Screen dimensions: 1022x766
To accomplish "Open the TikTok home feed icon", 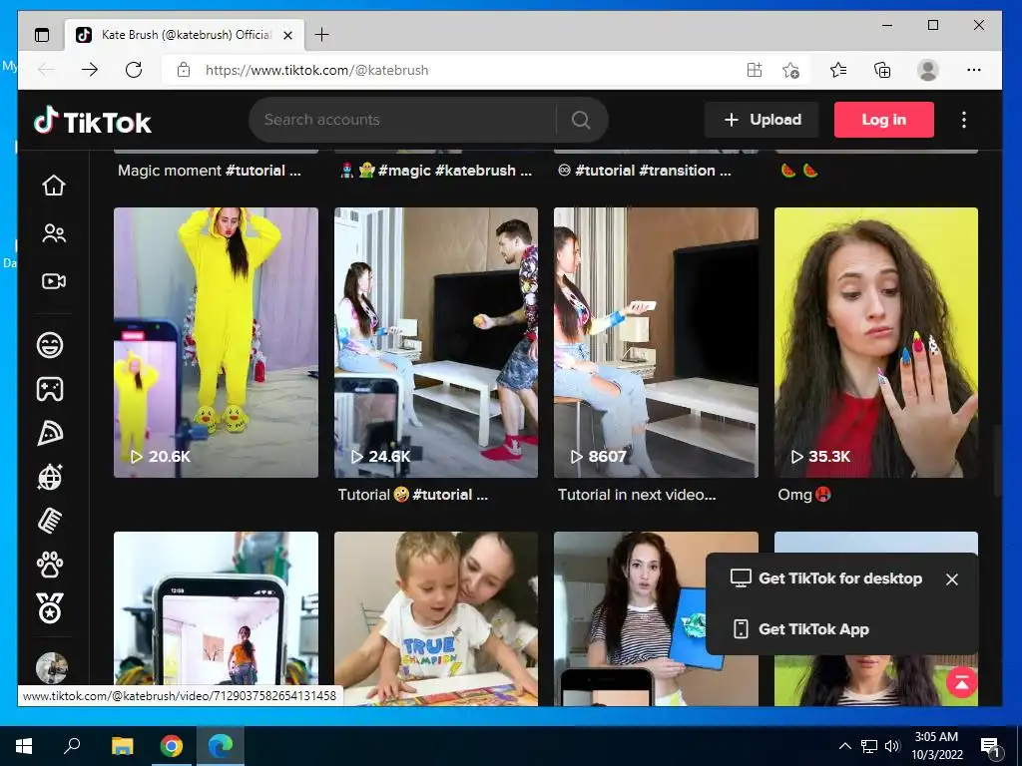I will [x=54, y=186].
